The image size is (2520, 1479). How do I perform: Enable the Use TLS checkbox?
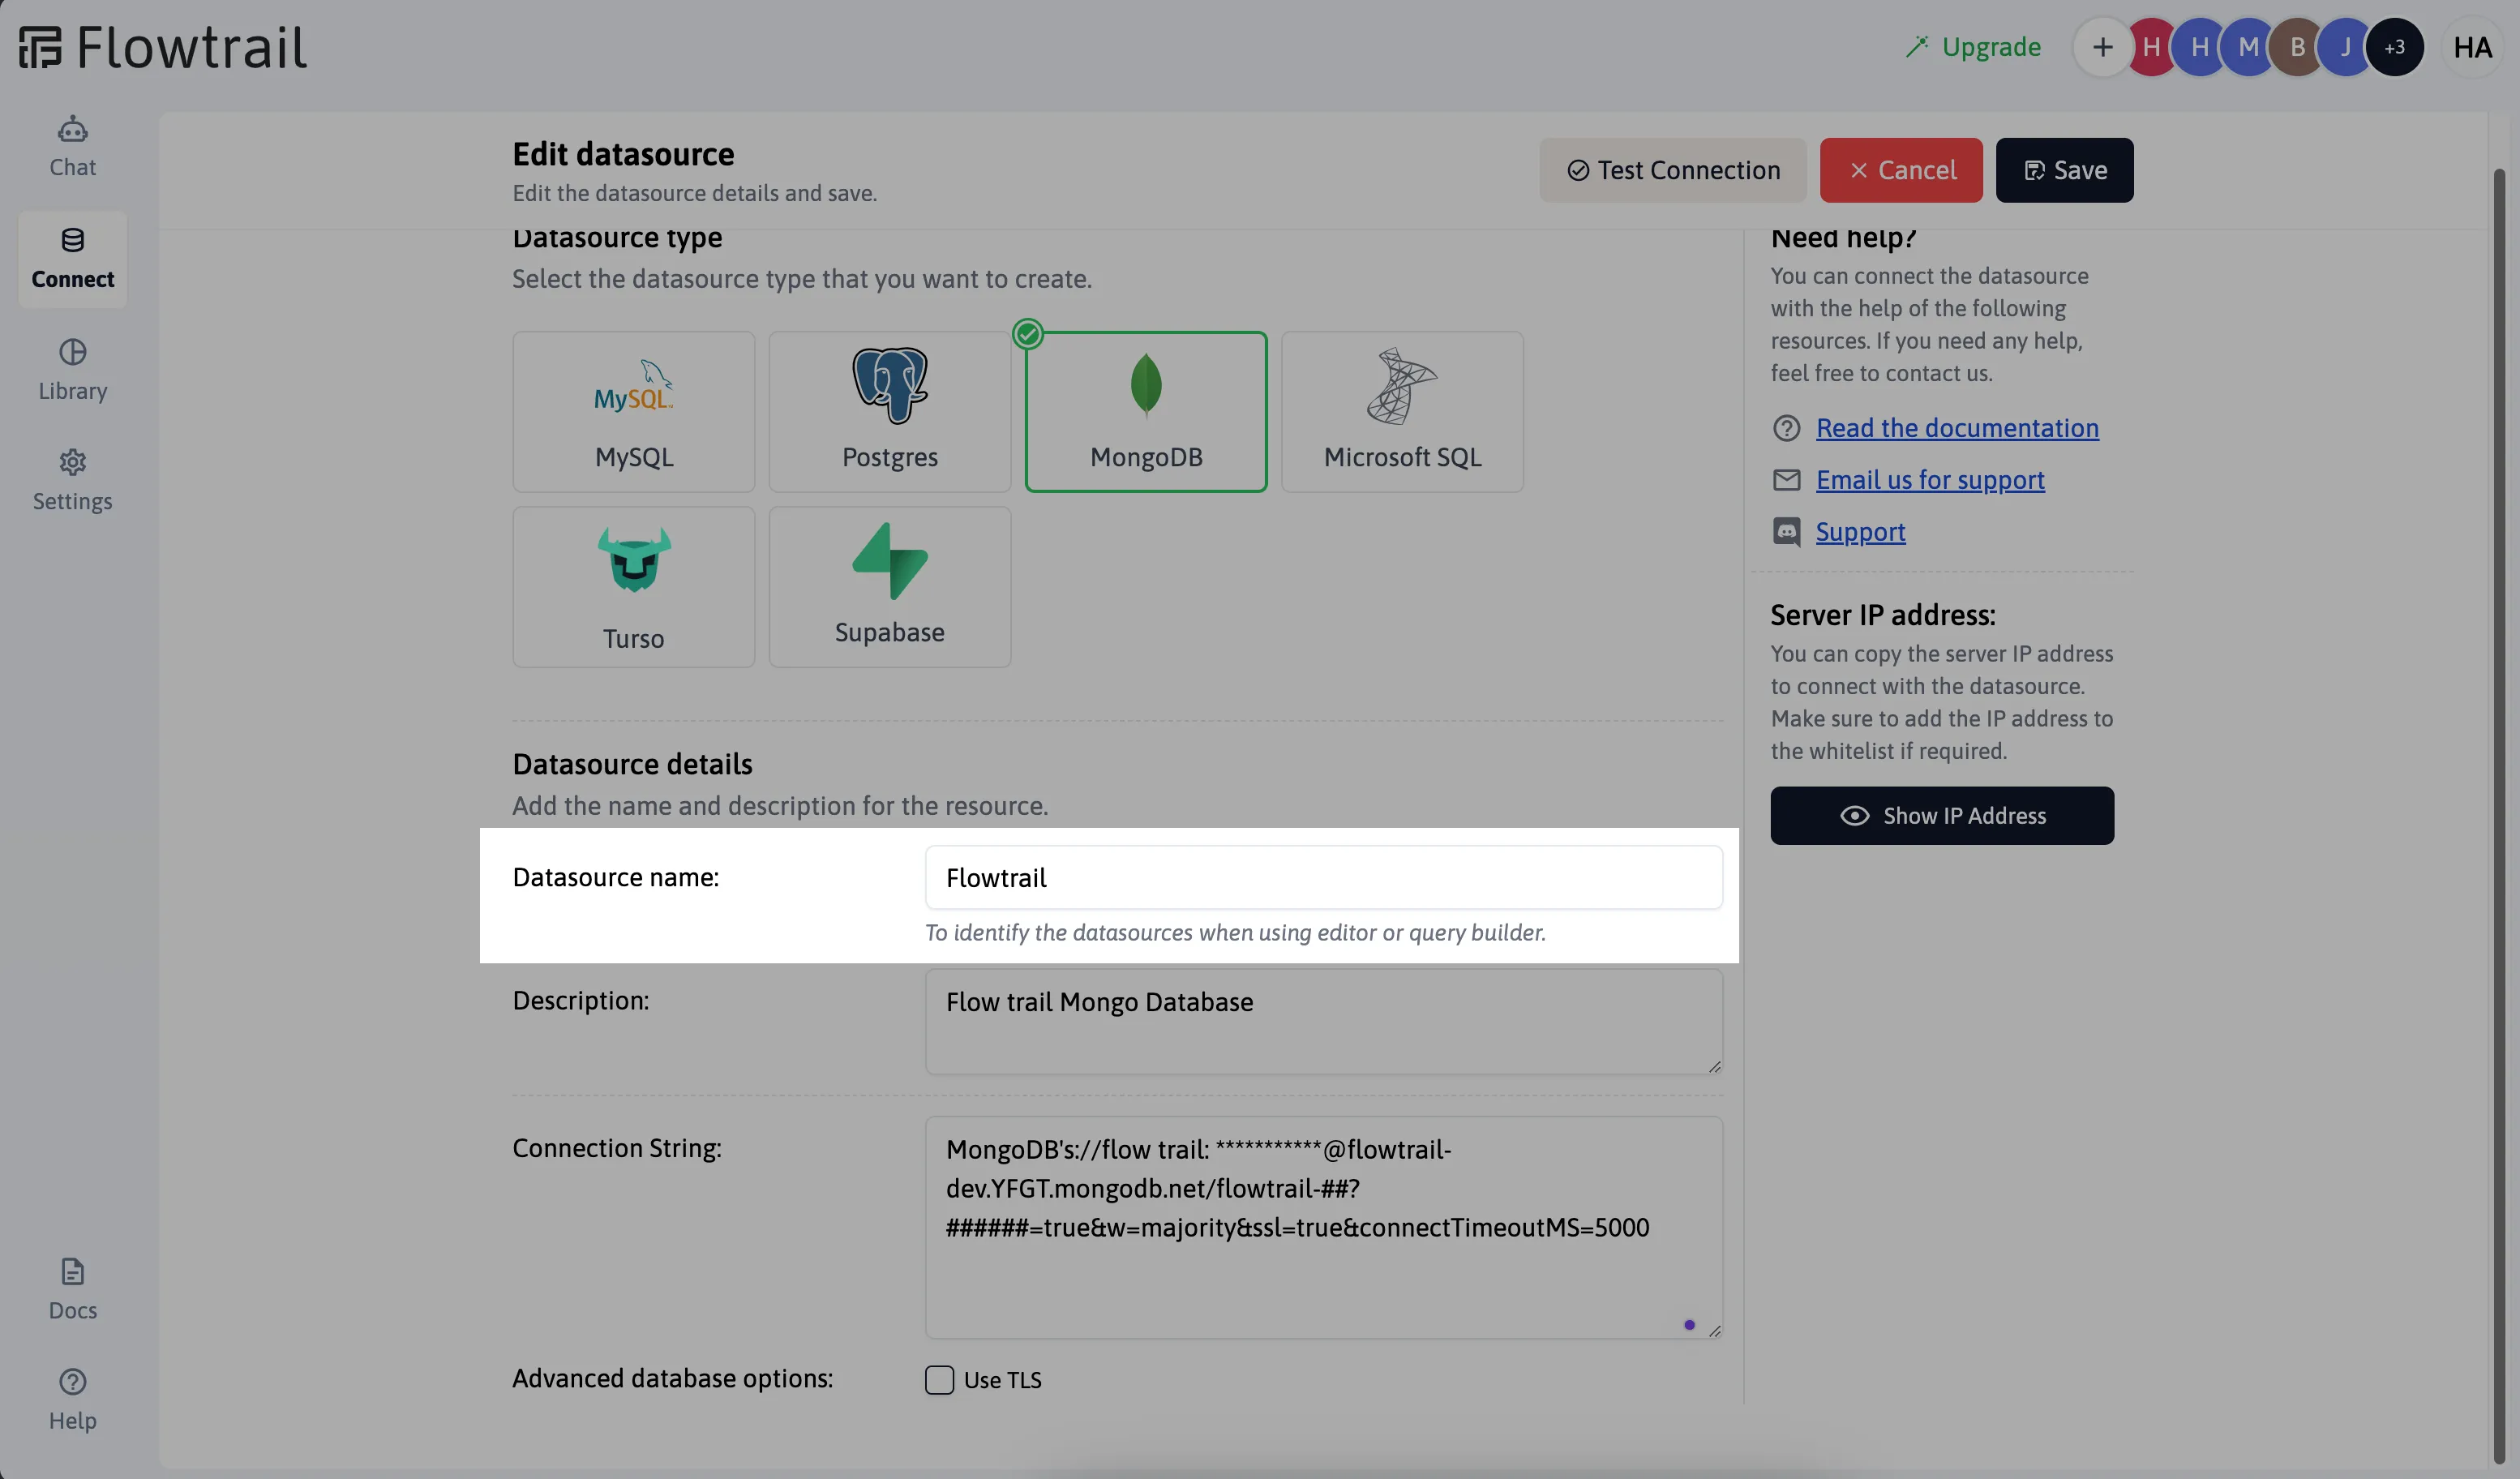(x=939, y=1380)
